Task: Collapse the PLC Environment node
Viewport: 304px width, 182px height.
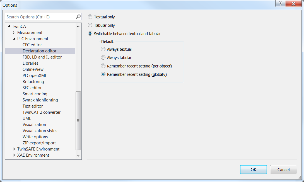Action: click(x=14, y=38)
